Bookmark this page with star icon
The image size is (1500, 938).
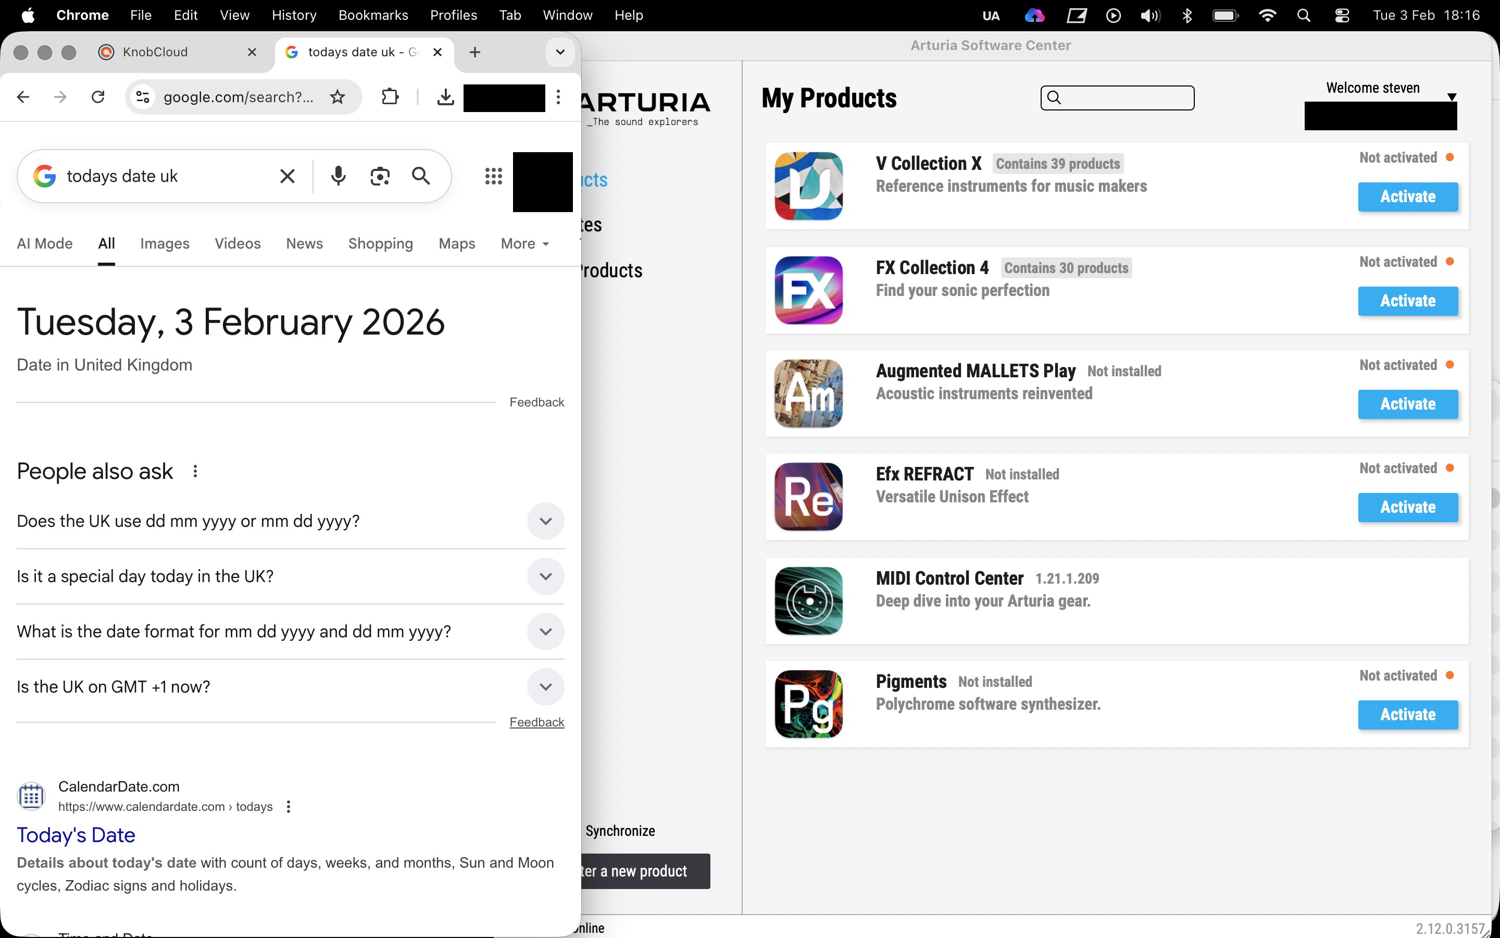tap(337, 97)
